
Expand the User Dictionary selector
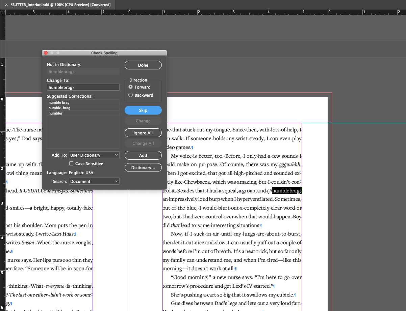point(94,155)
